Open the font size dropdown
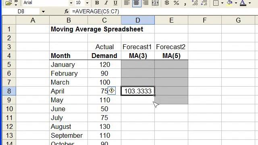The height and width of the screenshot is (145, 258). click(87, 3)
